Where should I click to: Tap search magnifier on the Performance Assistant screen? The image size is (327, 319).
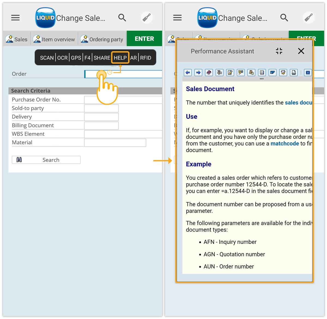(284, 18)
